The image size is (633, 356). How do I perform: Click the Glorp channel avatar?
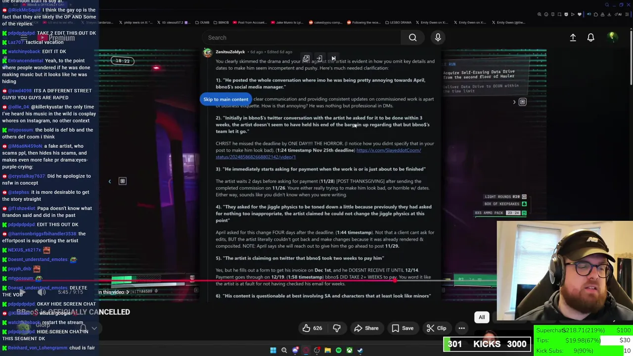tap(24, 327)
